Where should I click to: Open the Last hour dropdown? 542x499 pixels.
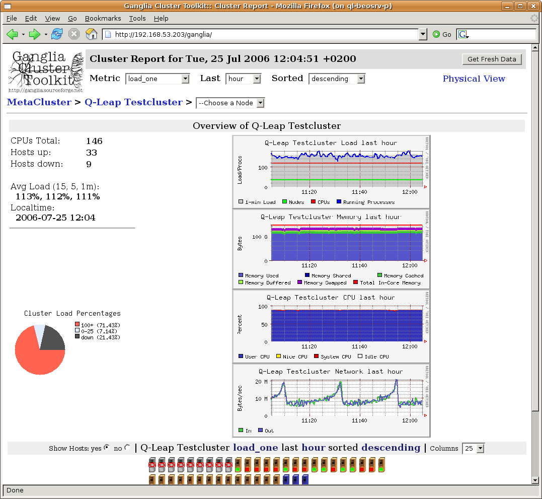[244, 79]
